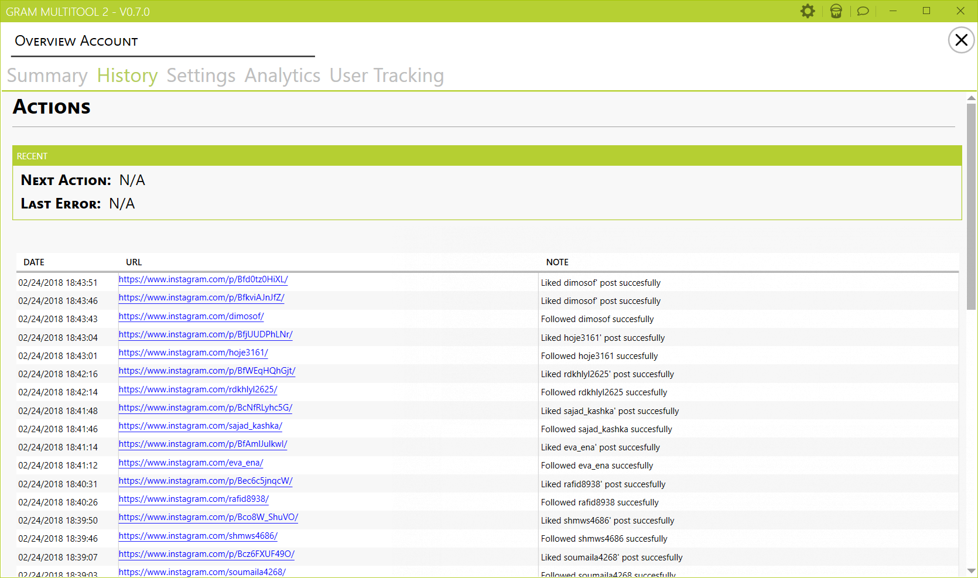Open the settings gear icon in title bar

(x=808, y=11)
